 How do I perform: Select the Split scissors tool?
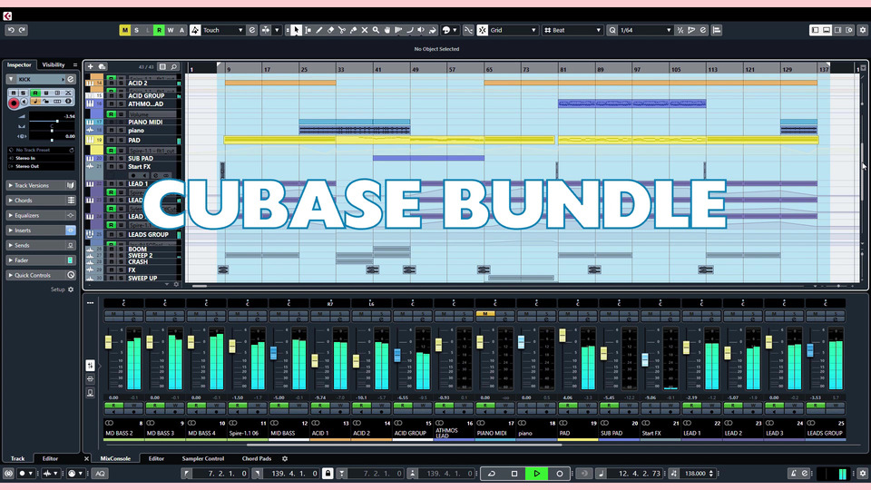click(x=342, y=30)
